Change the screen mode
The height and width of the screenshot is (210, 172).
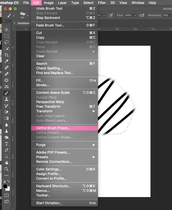coord(6,202)
